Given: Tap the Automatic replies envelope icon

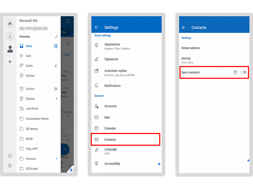Looking at the screenshot, I should (96, 71).
